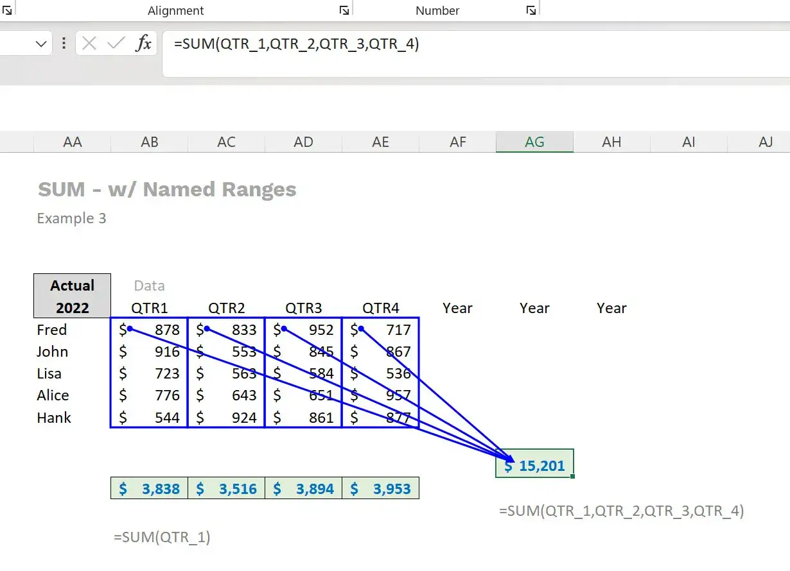Click the Example 3 subtitle text
This screenshot has height=571, width=790.
pos(71,218)
